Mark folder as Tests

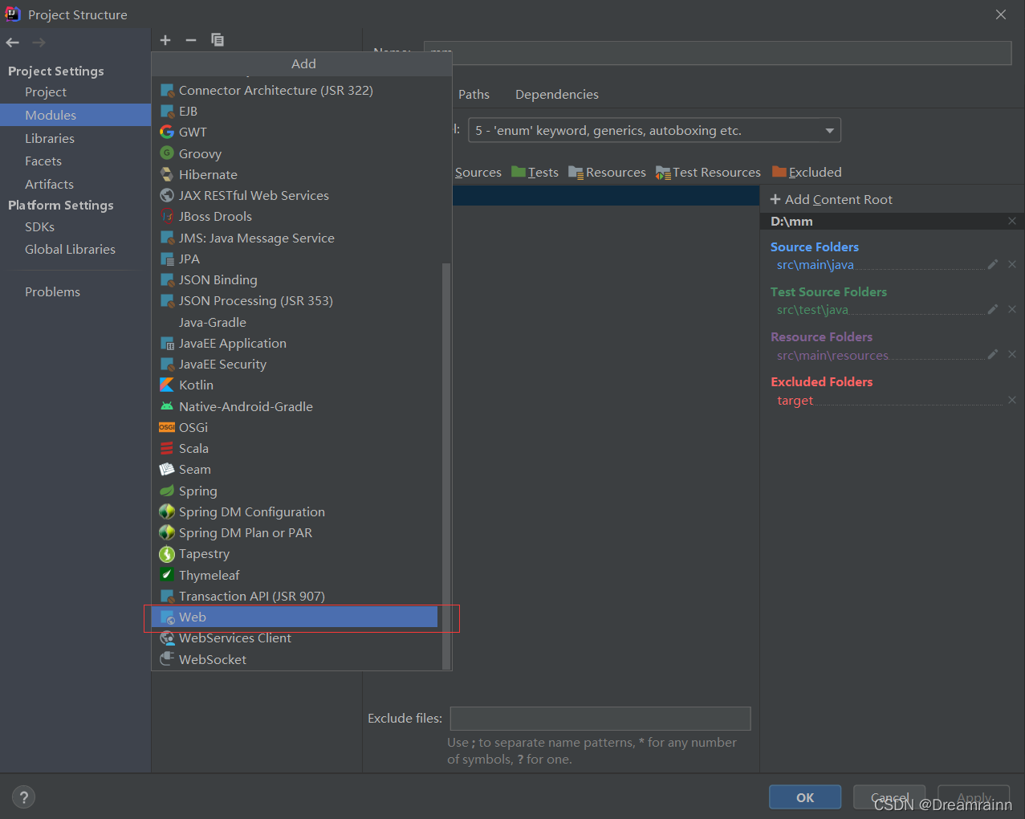click(535, 172)
